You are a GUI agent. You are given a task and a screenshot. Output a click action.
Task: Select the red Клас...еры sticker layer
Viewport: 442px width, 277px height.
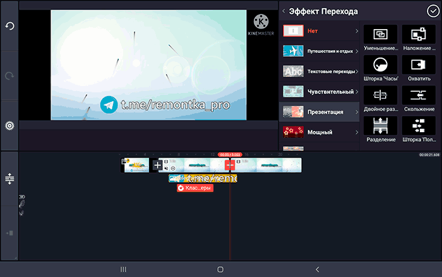click(195, 188)
